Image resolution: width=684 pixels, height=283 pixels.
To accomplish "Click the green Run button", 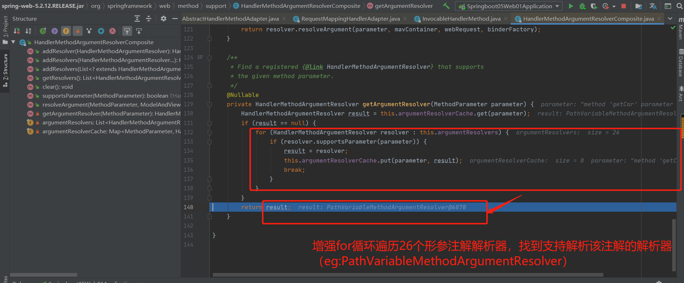I will tap(571, 6).
